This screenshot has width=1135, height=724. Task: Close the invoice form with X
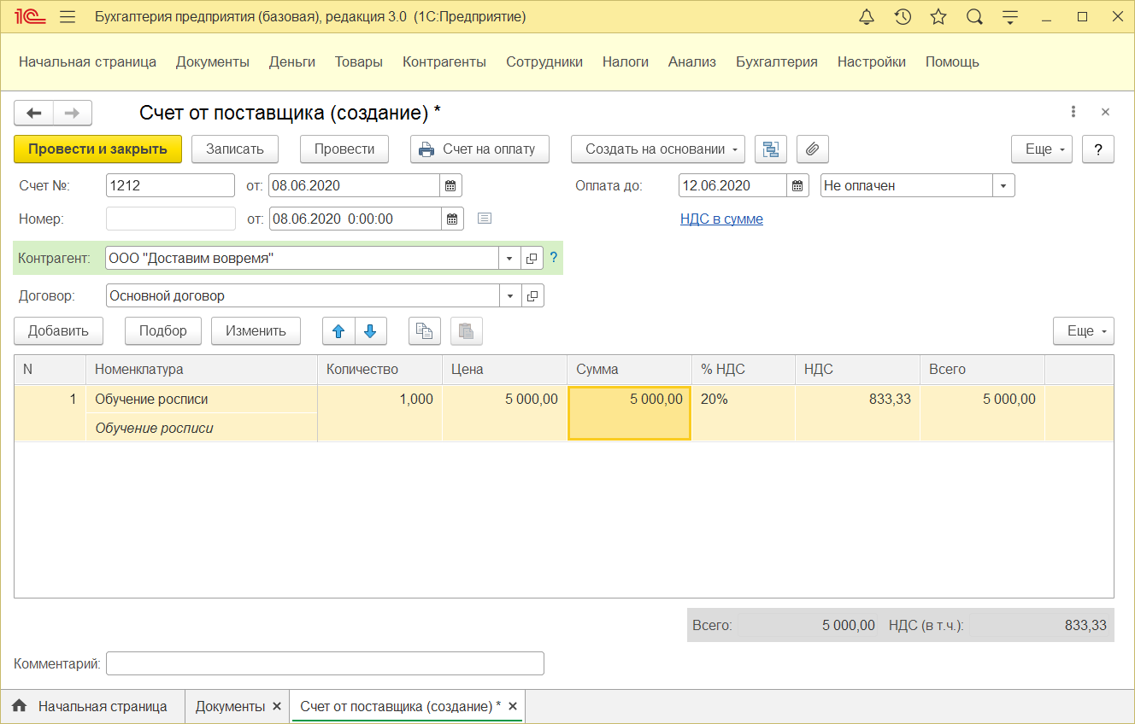(x=1105, y=112)
